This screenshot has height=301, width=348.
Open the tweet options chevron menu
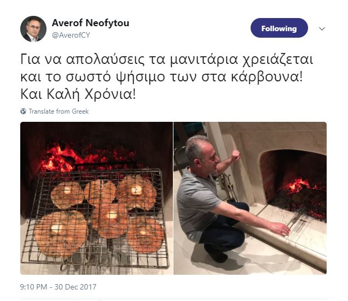click(x=322, y=28)
